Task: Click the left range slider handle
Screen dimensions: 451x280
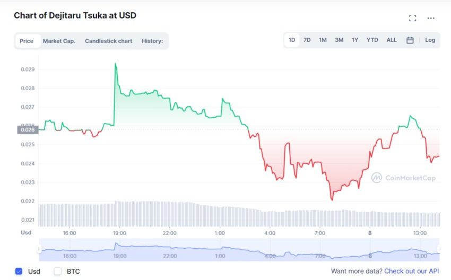Action: click(39, 249)
